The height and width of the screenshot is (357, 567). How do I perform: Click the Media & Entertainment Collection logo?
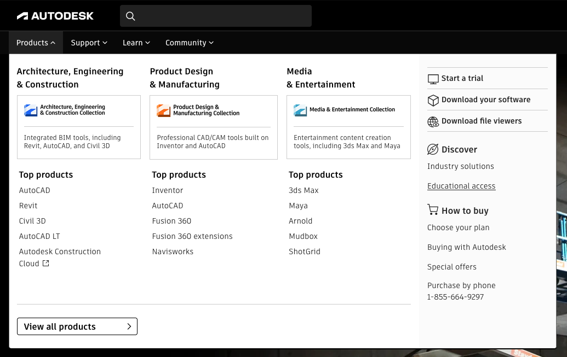click(x=300, y=110)
